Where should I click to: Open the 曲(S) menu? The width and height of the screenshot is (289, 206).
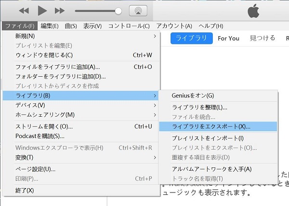click(x=71, y=26)
